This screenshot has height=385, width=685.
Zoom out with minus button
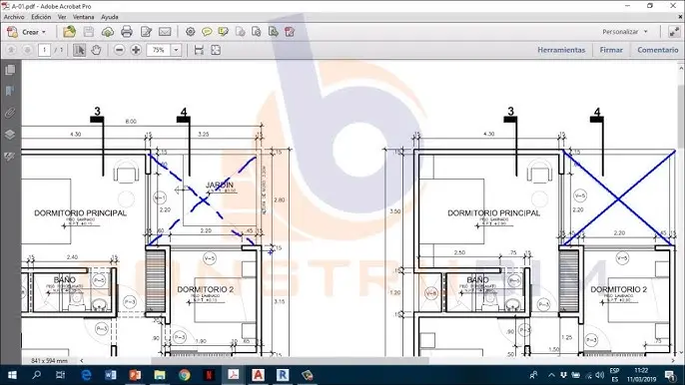tap(119, 50)
